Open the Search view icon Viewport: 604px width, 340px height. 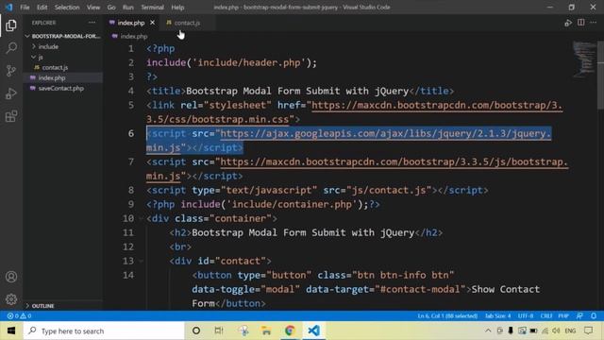11,48
